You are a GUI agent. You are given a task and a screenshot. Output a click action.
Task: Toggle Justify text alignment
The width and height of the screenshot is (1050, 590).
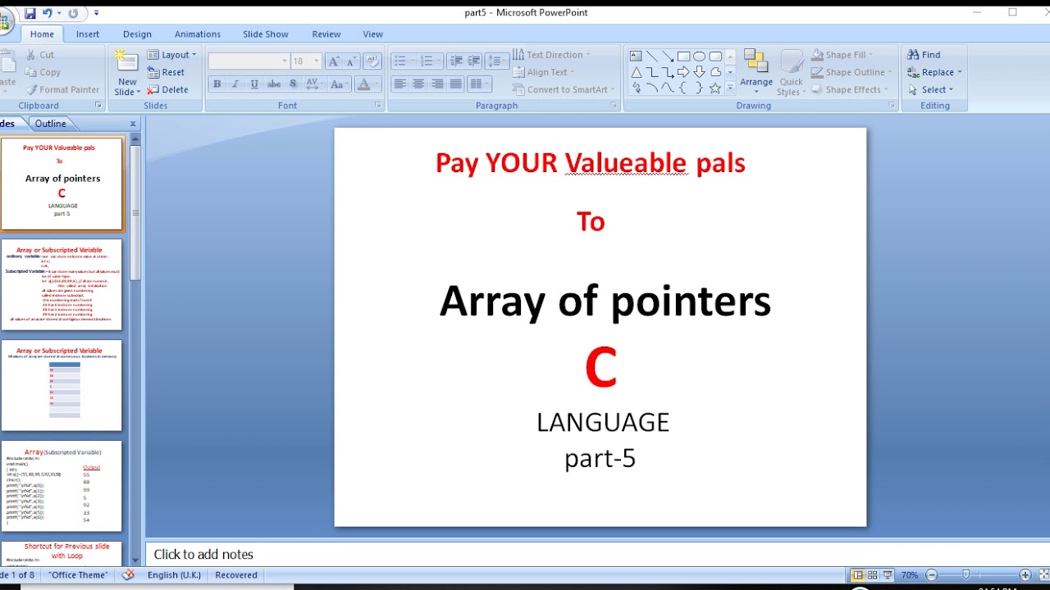tap(456, 84)
